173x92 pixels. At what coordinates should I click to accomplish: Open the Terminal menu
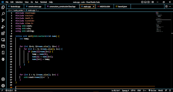(x=44, y=2)
